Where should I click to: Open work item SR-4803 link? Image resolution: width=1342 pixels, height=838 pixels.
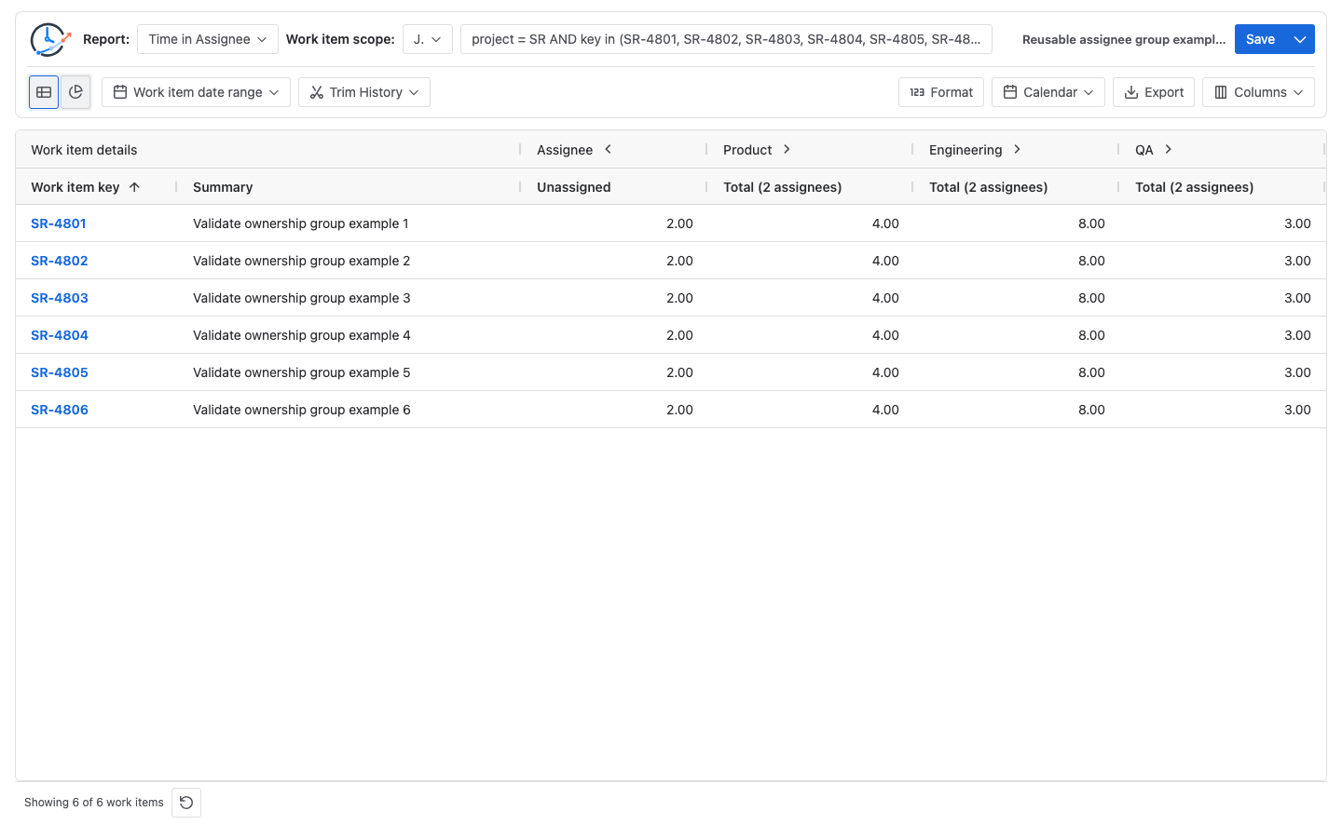[60, 298]
